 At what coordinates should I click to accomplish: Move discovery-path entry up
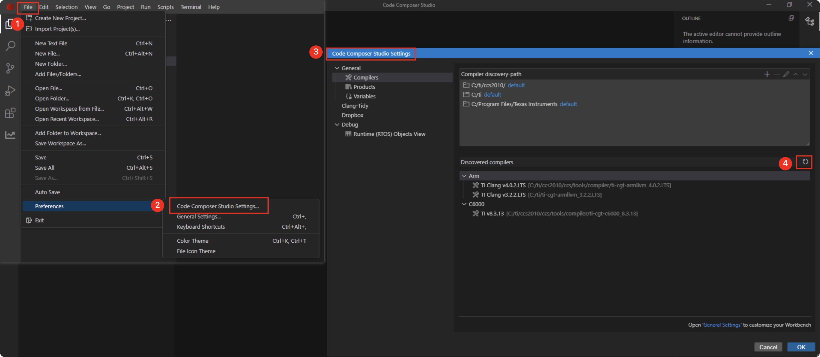pyautogui.click(x=795, y=74)
